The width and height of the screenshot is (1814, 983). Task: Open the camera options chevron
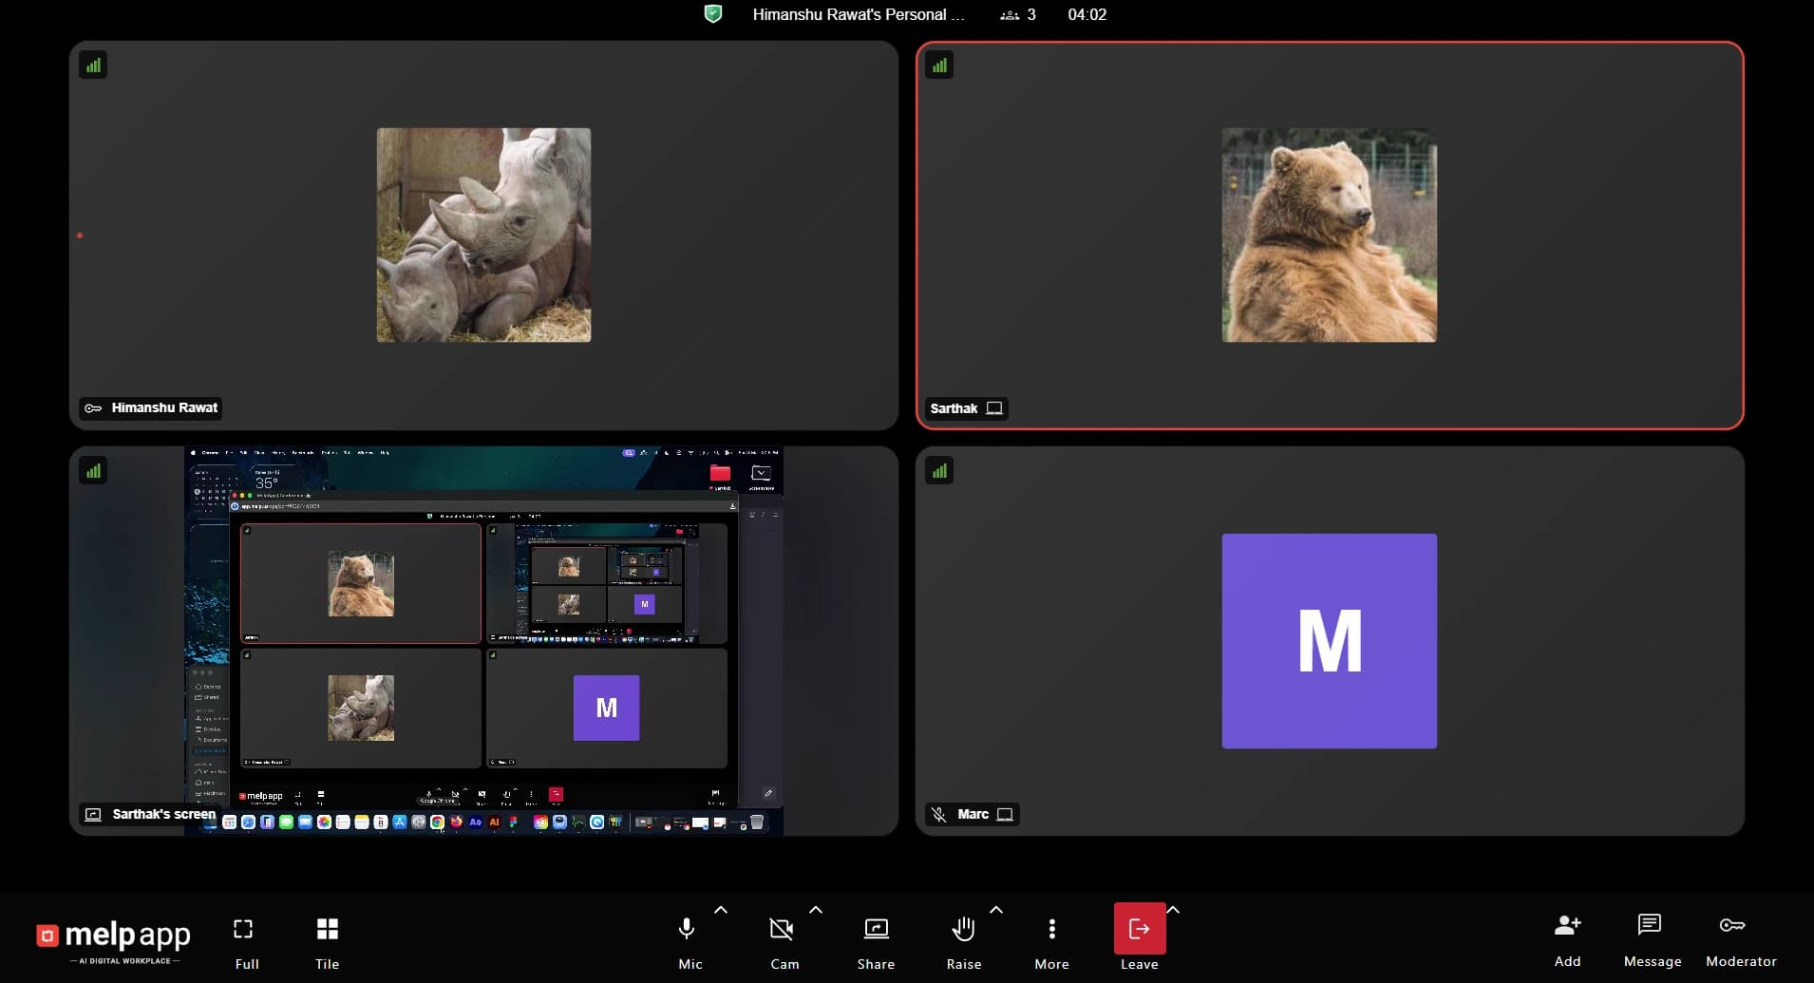[815, 910]
